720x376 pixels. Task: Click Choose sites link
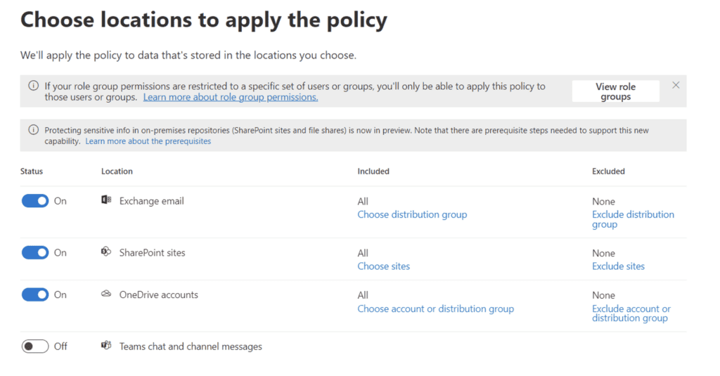click(384, 266)
